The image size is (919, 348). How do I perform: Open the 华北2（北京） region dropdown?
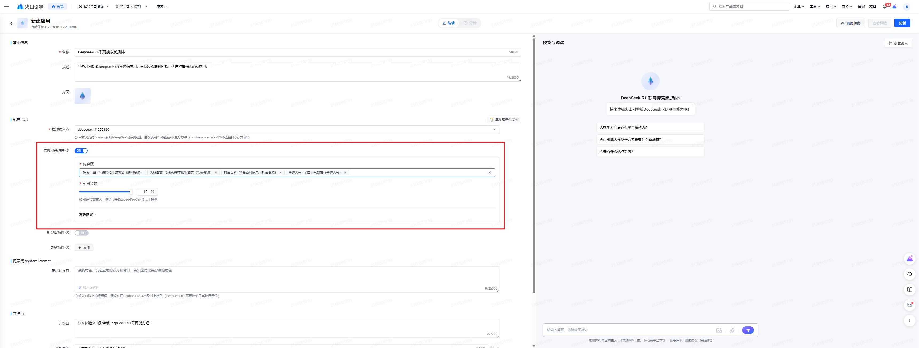coord(131,6)
